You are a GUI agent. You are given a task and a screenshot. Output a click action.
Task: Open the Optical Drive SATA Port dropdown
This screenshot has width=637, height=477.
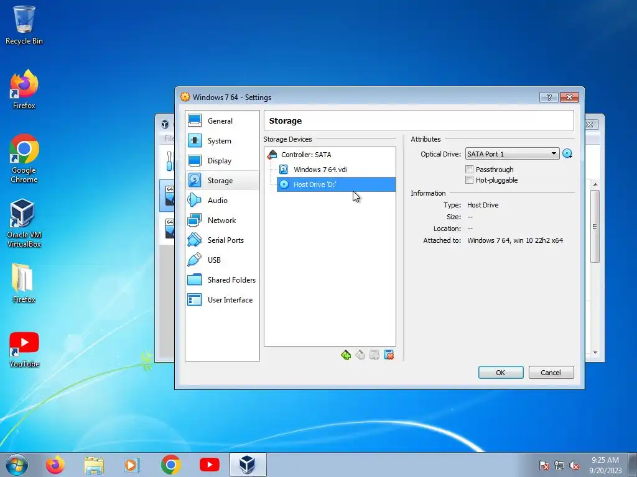512,154
